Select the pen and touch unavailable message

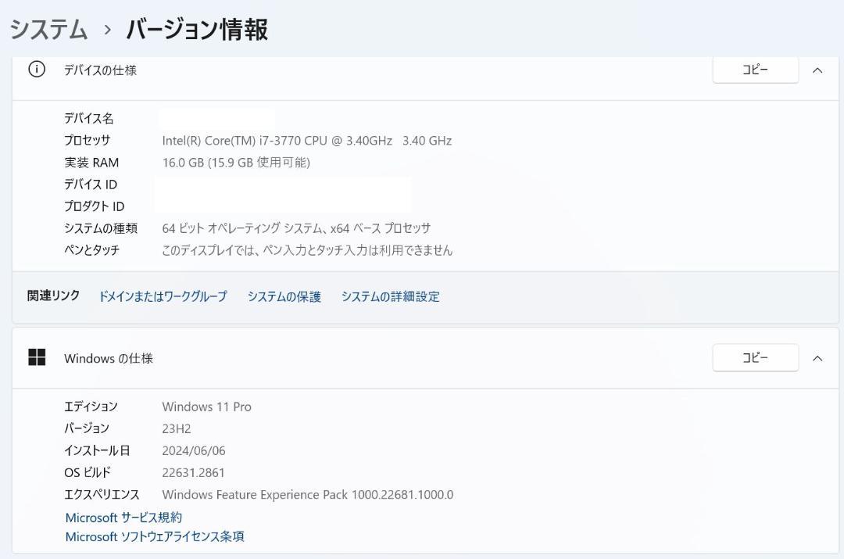tap(307, 250)
